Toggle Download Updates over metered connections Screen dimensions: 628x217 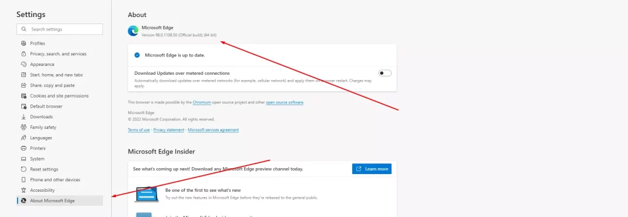pos(385,74)
